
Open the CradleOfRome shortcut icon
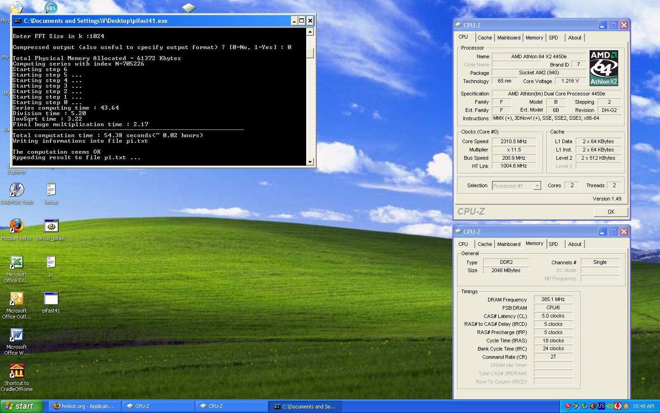(x=16, y=371)
